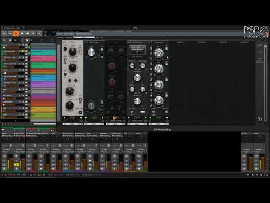The height and width of the screenshot is (203, 270).
Task: Select the yellow clip in the arranger
Action: point(43,109)
